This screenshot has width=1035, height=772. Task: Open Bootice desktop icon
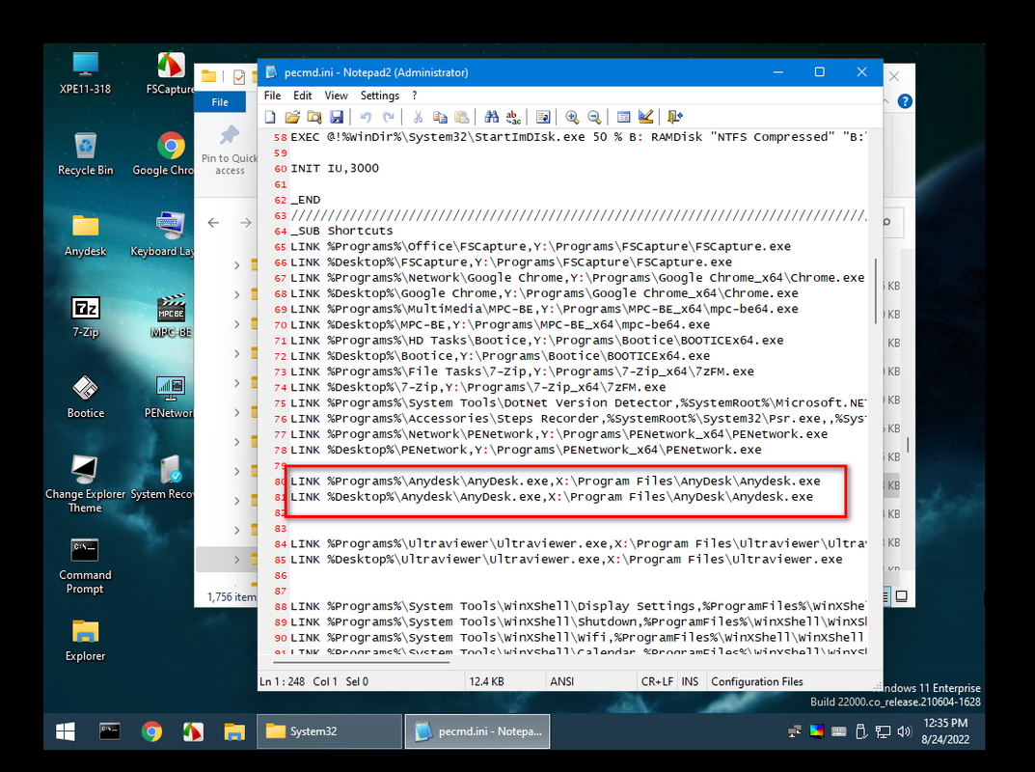click(x=85, y=397)
